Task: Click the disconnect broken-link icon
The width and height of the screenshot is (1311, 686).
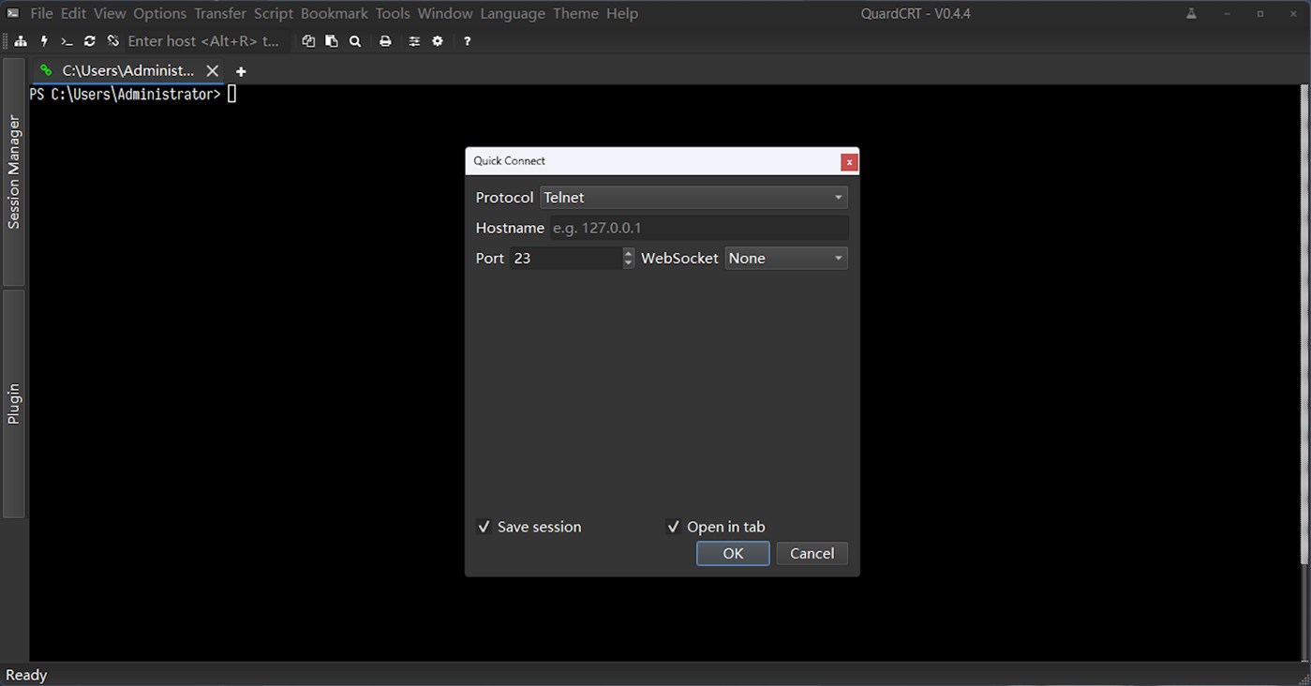Action: coord(112,40)
